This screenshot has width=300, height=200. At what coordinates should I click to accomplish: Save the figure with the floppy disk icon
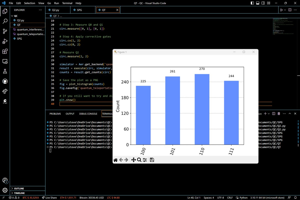tap(152, 160)
